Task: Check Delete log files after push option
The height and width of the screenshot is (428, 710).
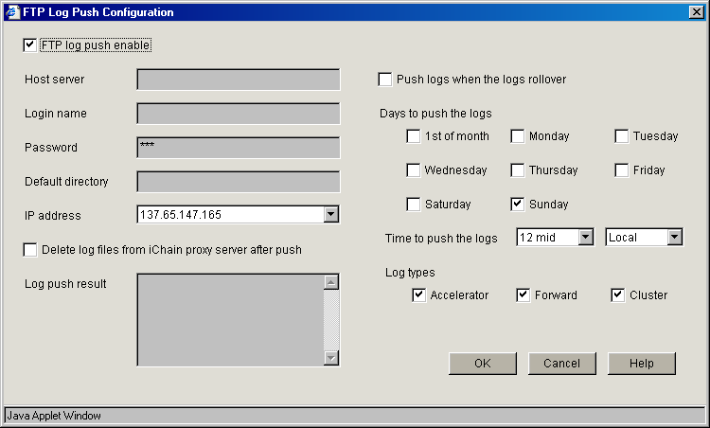Action: click(x=30, y=250)
